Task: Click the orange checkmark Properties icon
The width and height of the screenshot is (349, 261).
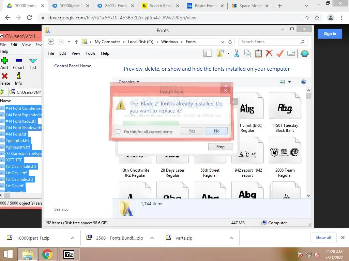Action: tap(280, 53)
